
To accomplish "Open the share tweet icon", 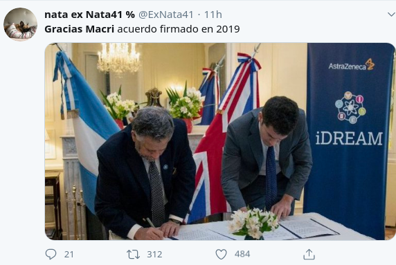I will [309, 254].
